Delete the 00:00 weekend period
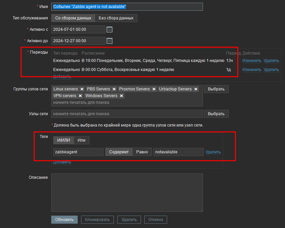Screen dimensions: 285x228 coord(271,70)
